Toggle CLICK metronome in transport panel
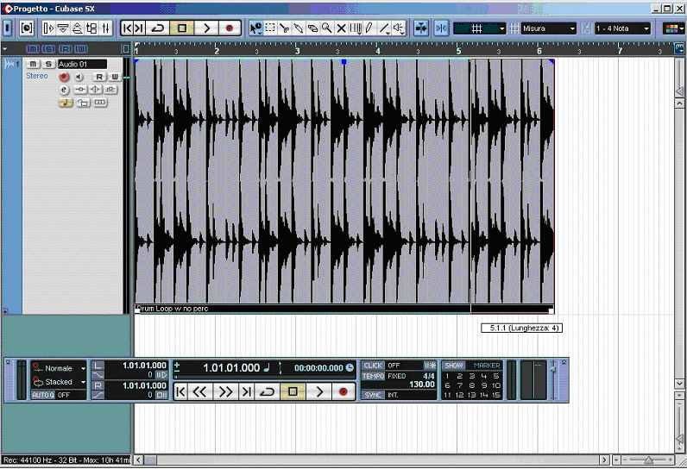The image size is (687, 469). (x=373, y=366)
